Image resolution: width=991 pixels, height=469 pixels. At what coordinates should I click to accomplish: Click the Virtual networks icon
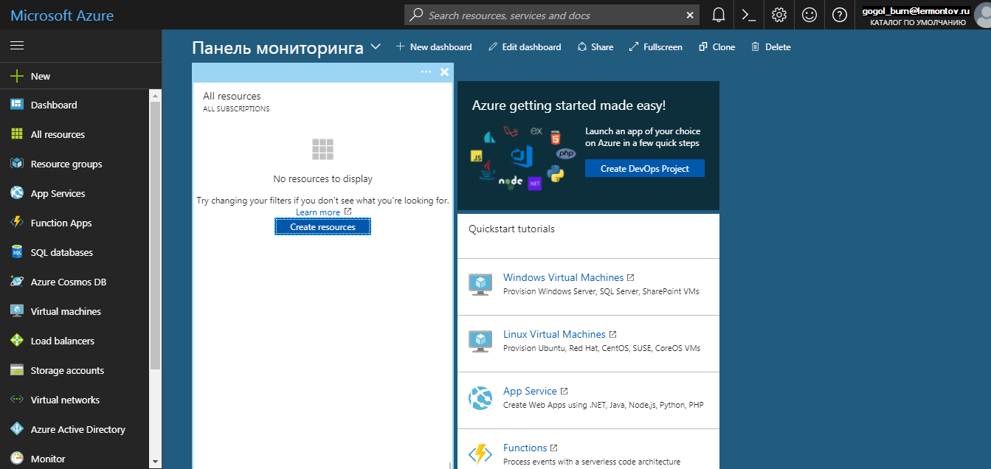point(17,400)
